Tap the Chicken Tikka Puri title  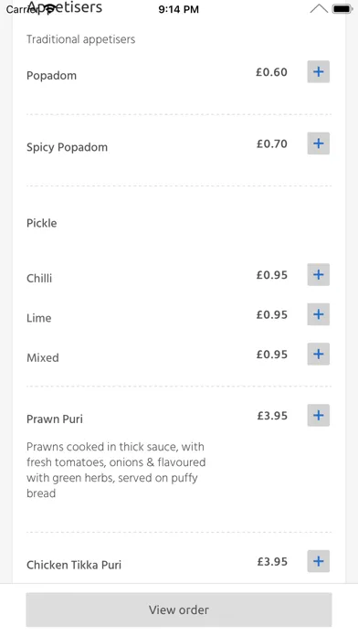click(74, 565)
